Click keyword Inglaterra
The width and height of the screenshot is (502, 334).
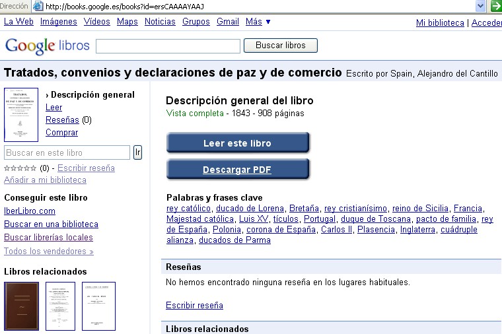coord(418,230)
